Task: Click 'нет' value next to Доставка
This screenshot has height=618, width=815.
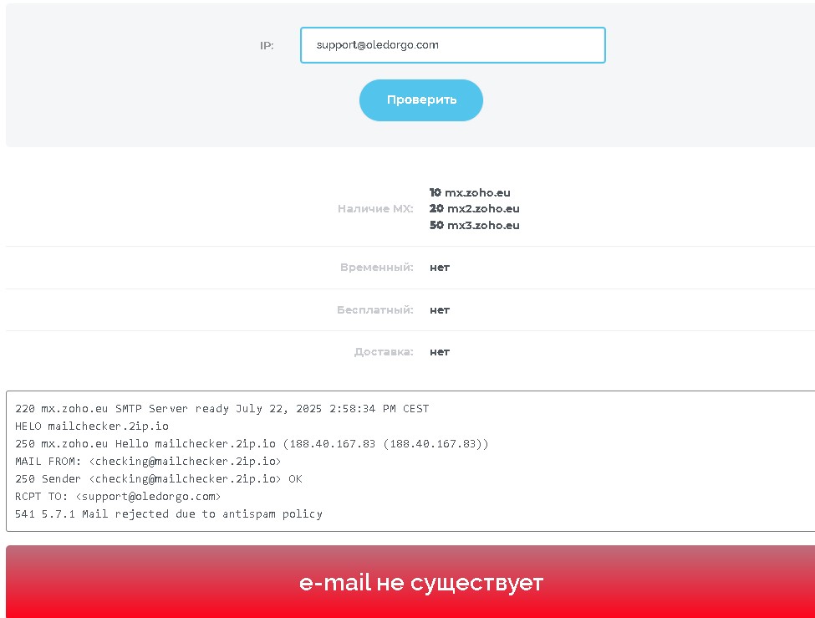Action: tap(440, 353)
